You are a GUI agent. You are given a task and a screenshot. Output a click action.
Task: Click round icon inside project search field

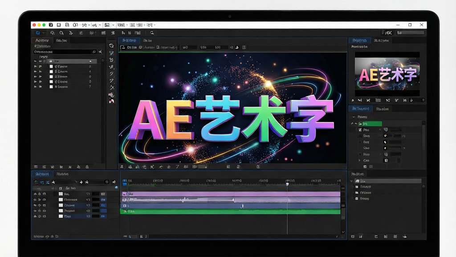tap(94, 52)
